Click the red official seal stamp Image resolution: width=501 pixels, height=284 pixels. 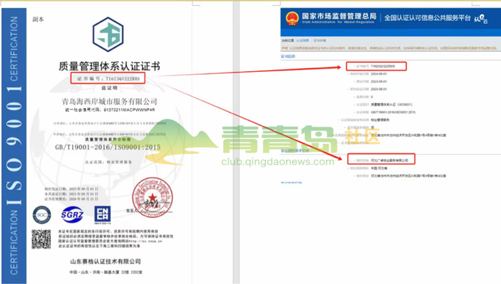click(152, 197)
